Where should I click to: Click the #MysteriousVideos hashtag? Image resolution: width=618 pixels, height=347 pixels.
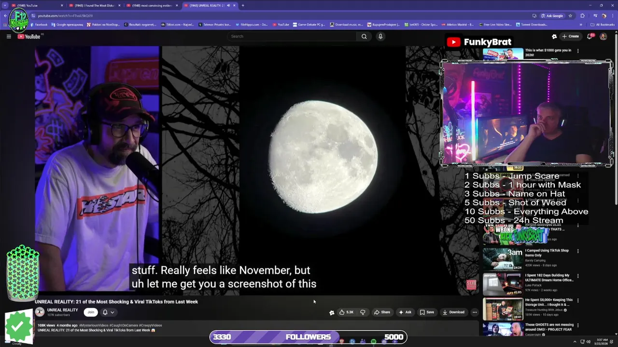[x=95, y=325]
